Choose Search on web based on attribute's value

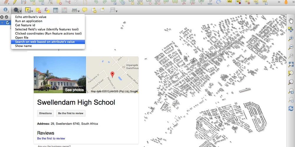[x=48, y=42]
